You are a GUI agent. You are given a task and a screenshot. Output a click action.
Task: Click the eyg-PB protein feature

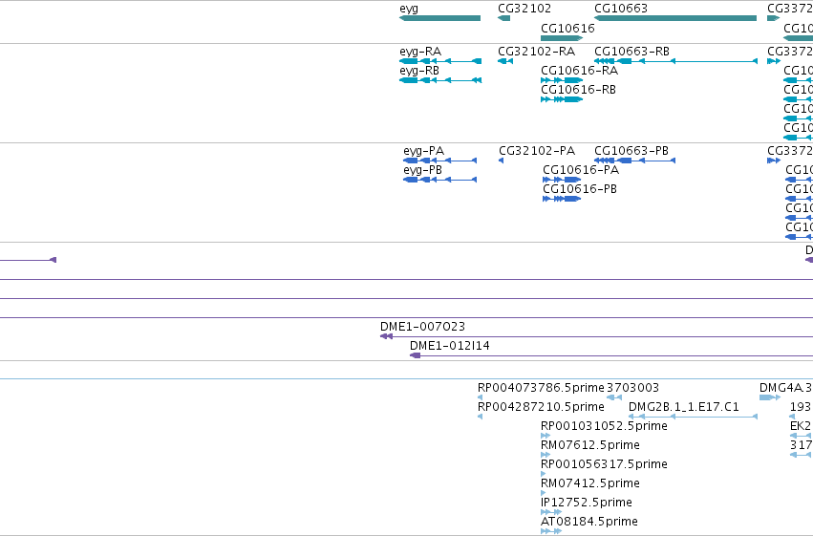(x=439, y=180)
